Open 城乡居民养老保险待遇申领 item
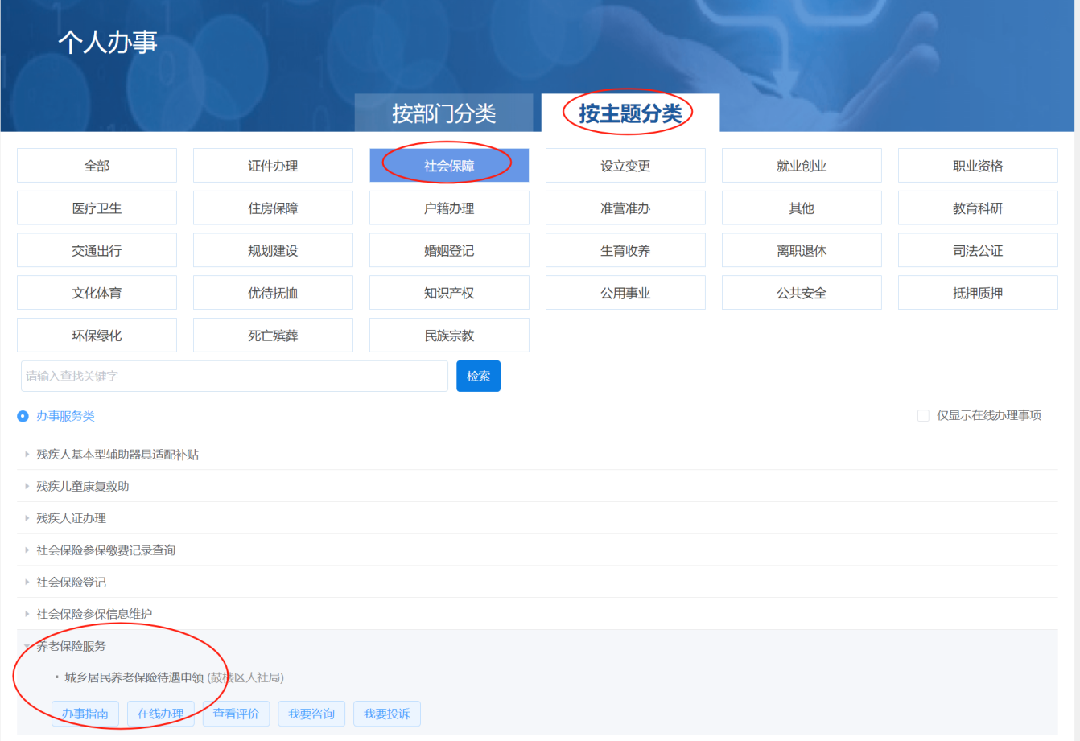Viewport: 1080px width, 741px height. point(134,678)
